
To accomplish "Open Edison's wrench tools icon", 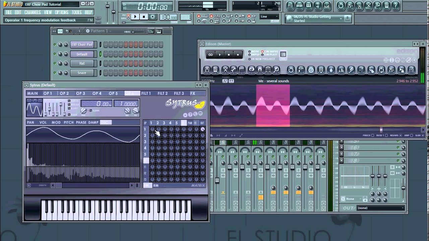I will [233, 70].
